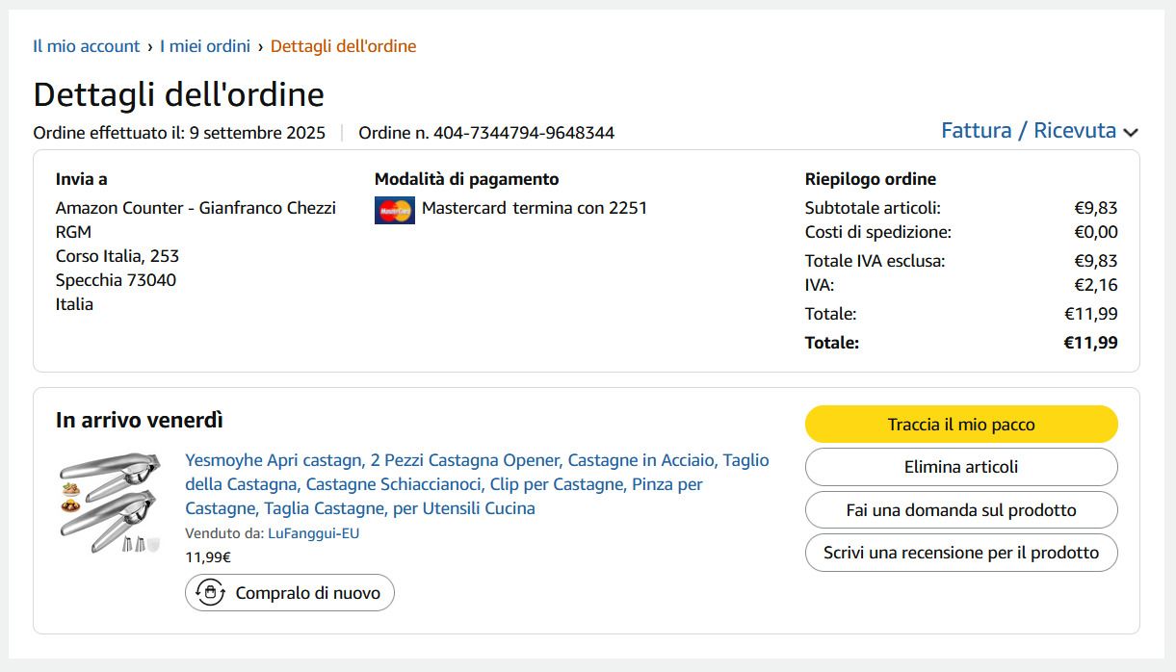Click the circular cart icon in Compralo di nuovo
The width and height of the screenshot is (1176, 672).
210,593
